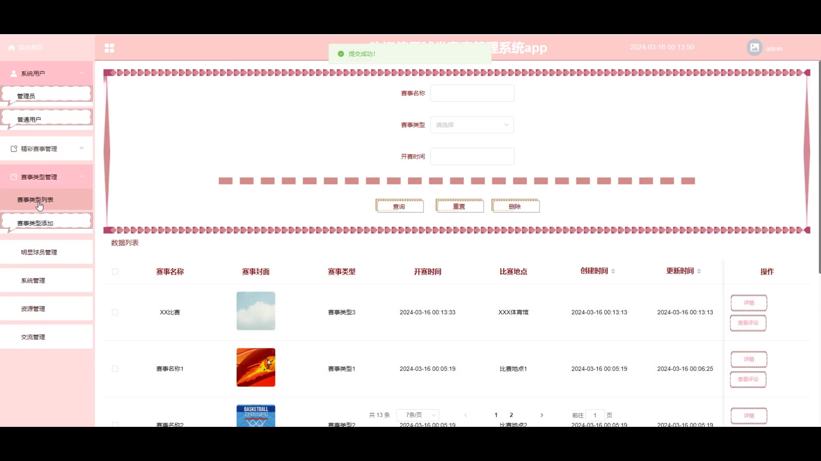Click the success checkmark icon in notification

coord(341,54)
